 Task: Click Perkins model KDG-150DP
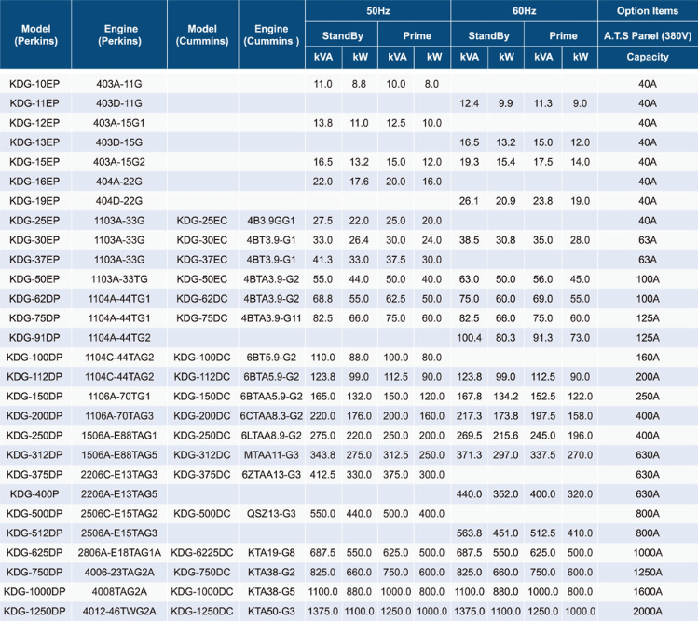click(34, 397)
